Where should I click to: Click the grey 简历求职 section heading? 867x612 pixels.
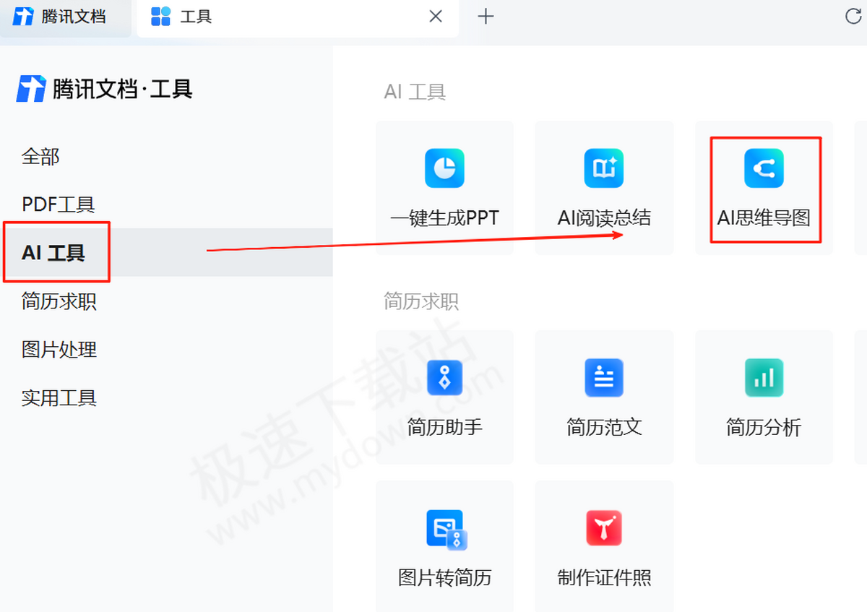tap(421, 301)
